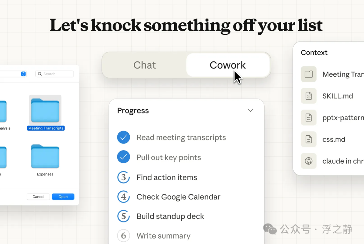Click the globe icon for Claude in Chrome
364x244 pixels.
tap(309, 161)
